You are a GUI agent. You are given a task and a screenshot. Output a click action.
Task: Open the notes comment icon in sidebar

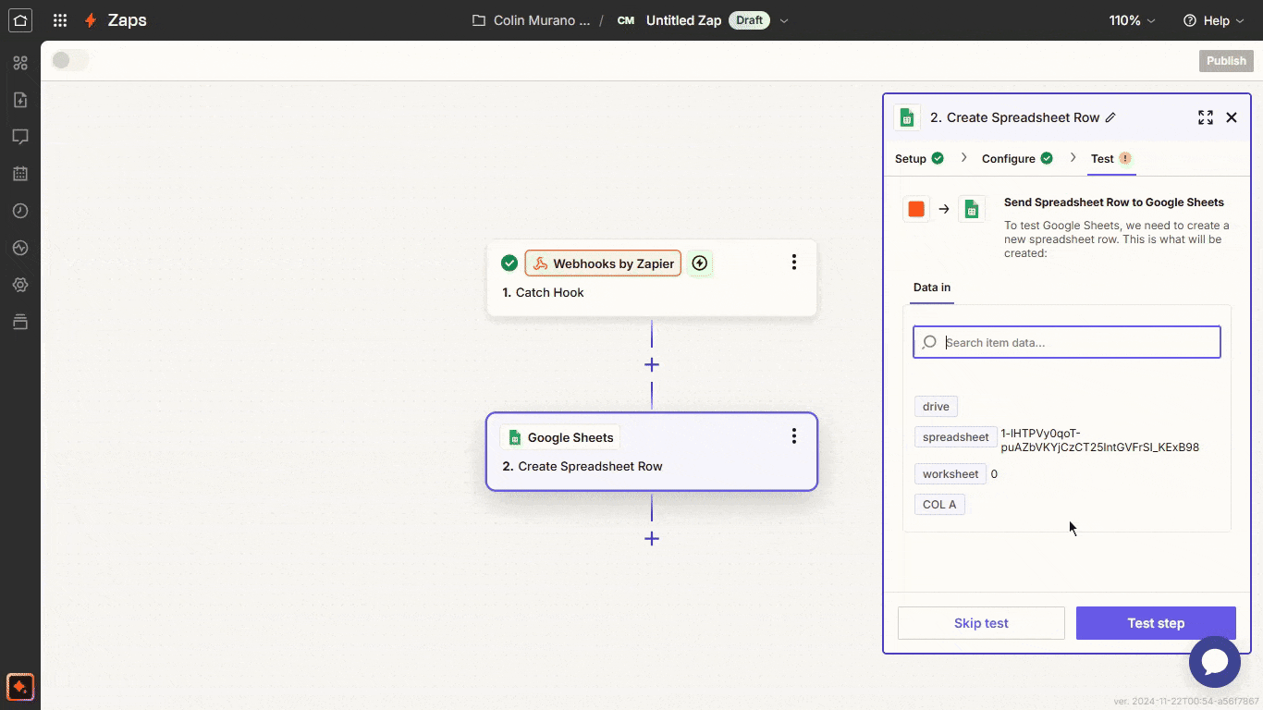[x=20, y=137]
